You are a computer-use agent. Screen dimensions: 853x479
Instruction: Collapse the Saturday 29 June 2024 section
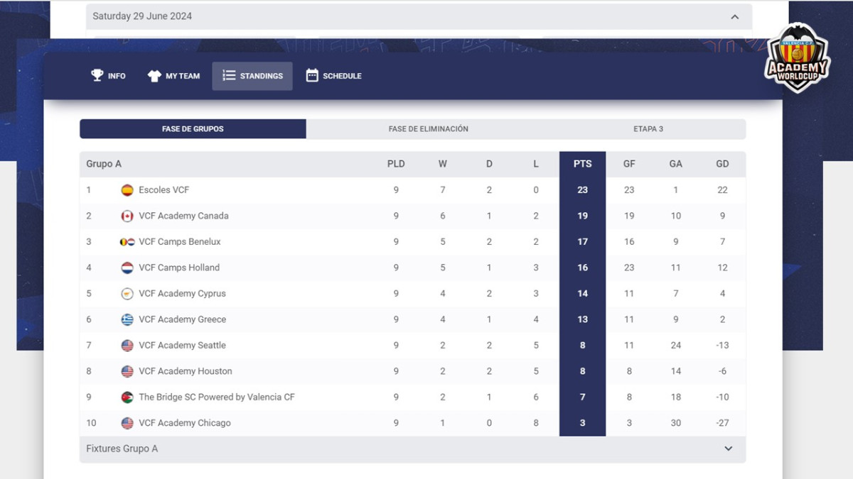[x=735, y=16]
